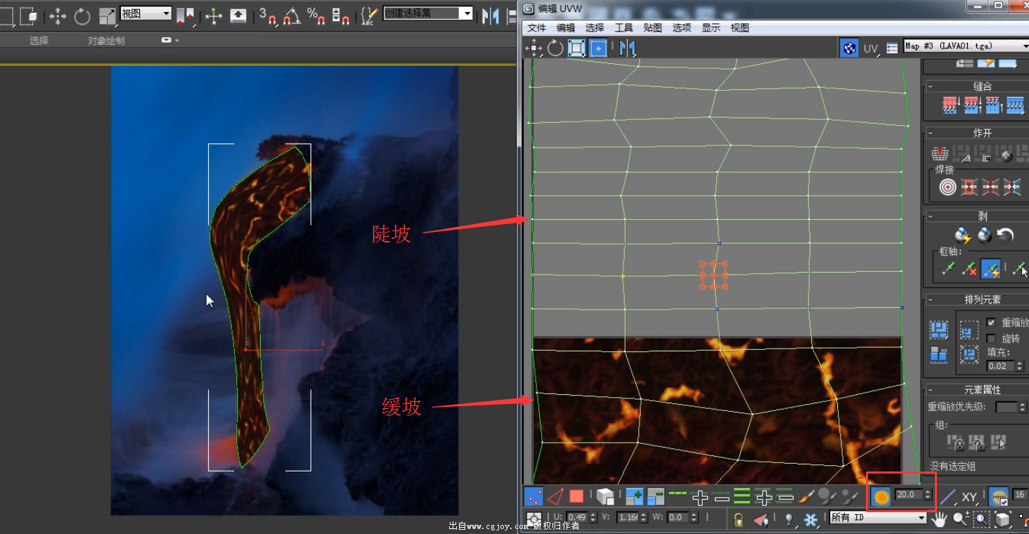Image resolution: width=1029 pixels, height=534 pixels.
Task: Select the Rotate tool in main toolbar
Action: tap(82, 15)
